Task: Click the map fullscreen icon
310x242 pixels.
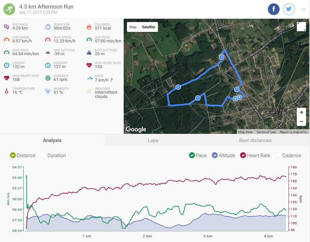Action: [301, 27]
